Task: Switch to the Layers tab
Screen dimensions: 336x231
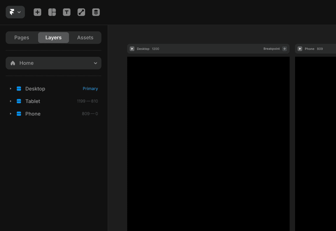Action: tap(54, 38)
